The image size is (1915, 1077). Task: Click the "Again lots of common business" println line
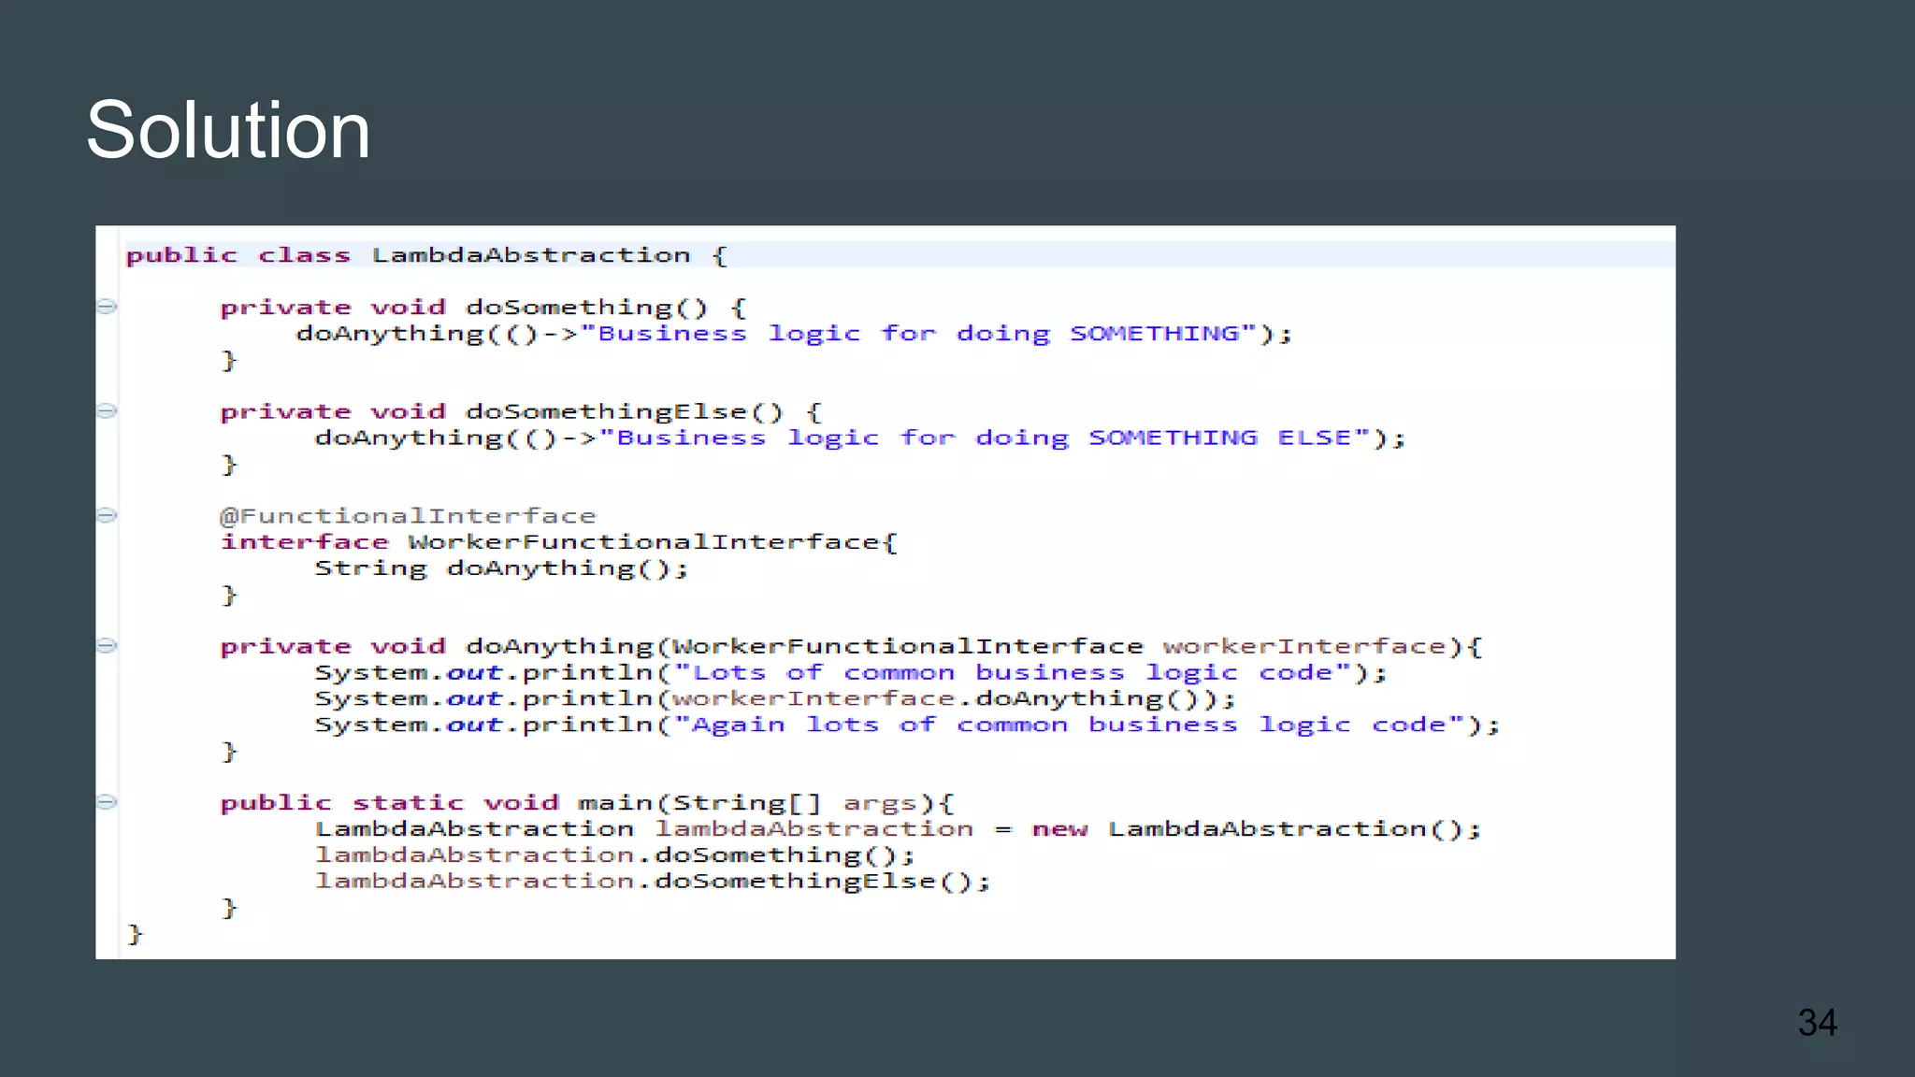pos(905,725)
